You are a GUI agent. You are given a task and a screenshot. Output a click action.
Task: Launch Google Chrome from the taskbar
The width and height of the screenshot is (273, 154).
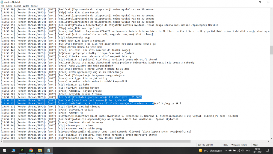point(31,150)
